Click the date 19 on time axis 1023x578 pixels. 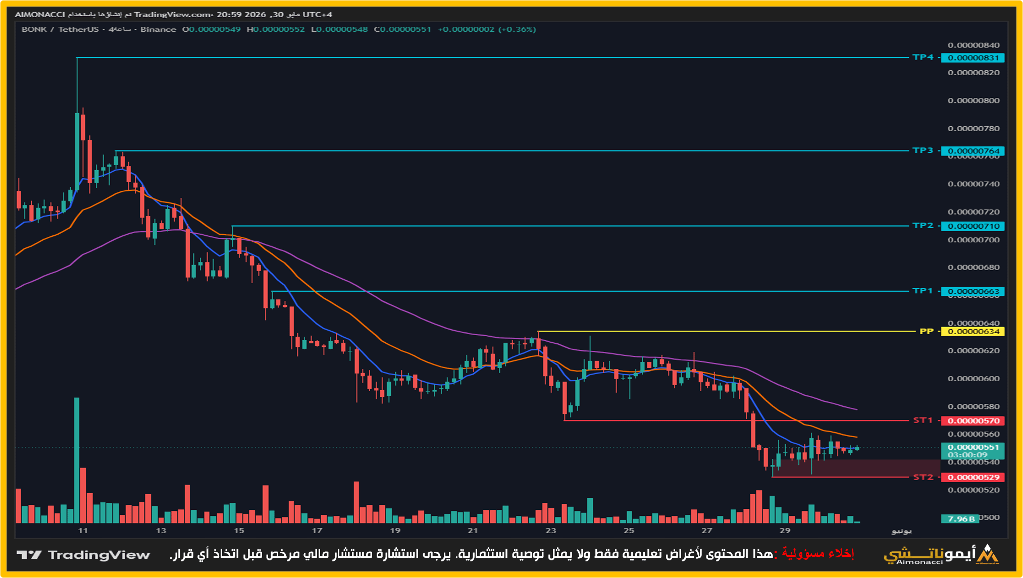(395, 531)
